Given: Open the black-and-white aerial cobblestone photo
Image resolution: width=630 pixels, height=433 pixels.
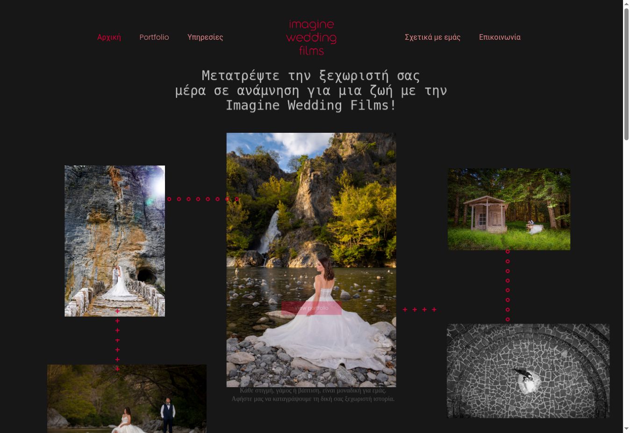Looking at the screenshot, I should (x=528, y=371).
